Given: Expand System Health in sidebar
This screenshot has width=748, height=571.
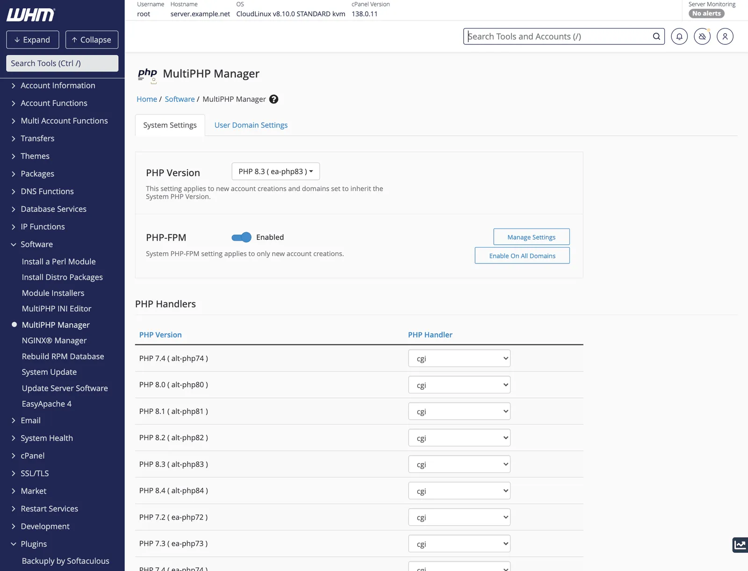Looking at the screenshot, I should tap(47, 438).
